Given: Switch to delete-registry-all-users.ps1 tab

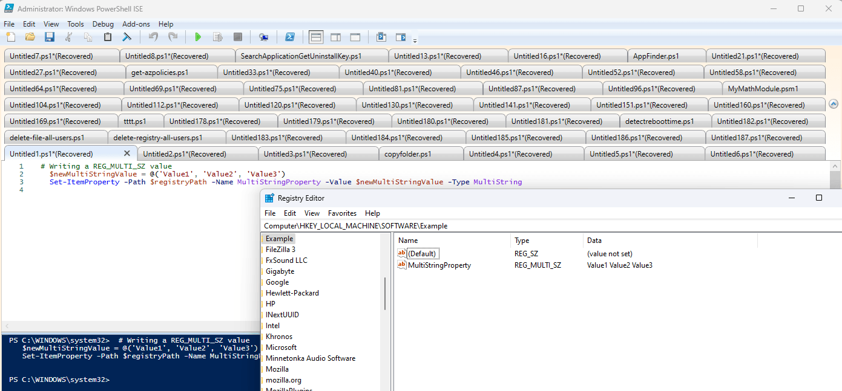Looking at the screenshot, I should (x=166, y=138).
